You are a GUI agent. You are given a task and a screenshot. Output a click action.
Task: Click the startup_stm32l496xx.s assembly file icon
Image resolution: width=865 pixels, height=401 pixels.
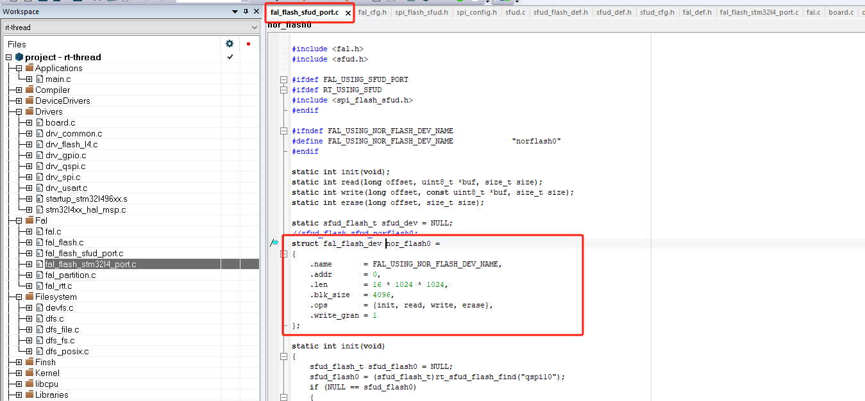(40, 199)
